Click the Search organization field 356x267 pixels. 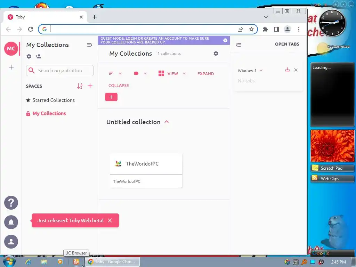point(60,71)
